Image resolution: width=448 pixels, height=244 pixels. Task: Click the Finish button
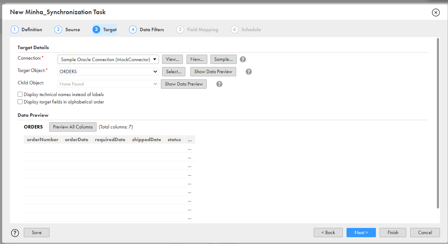393,233
